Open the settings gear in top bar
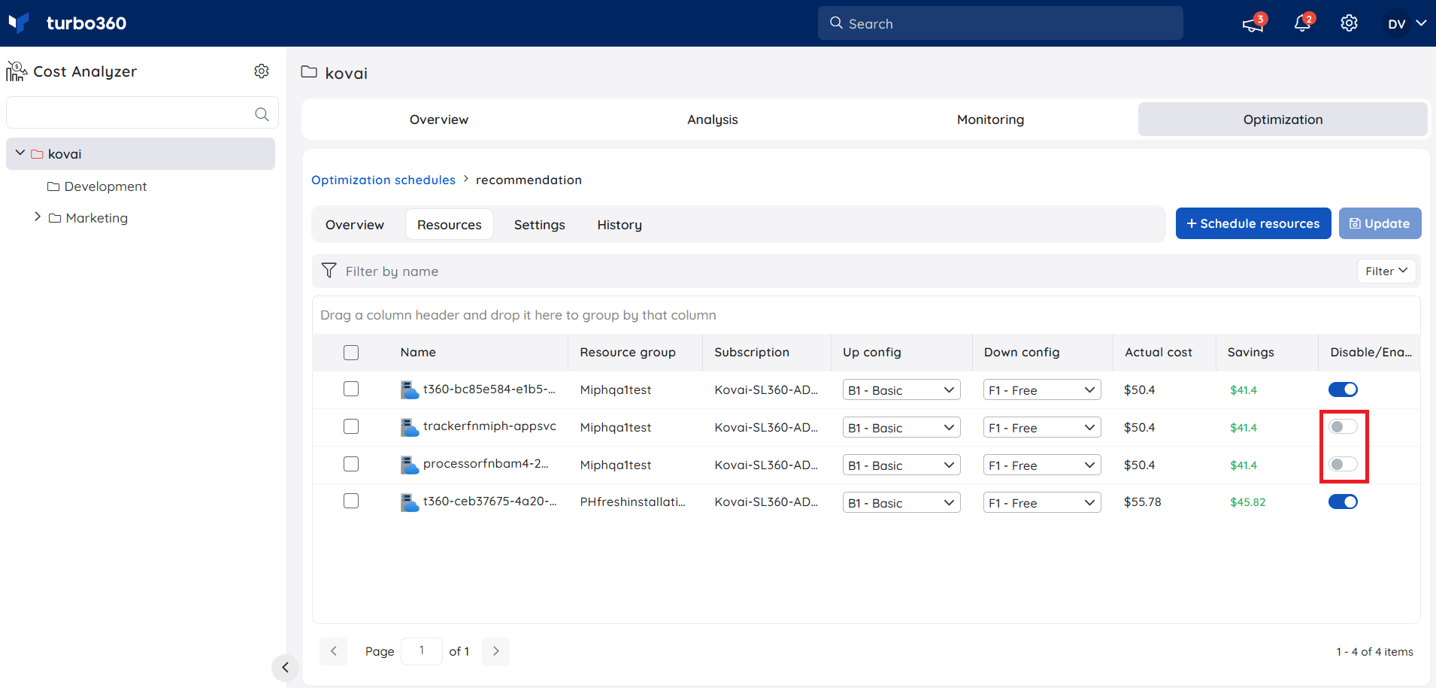Viewport: 1436px width, 688px height. (x=1349, y=23)
